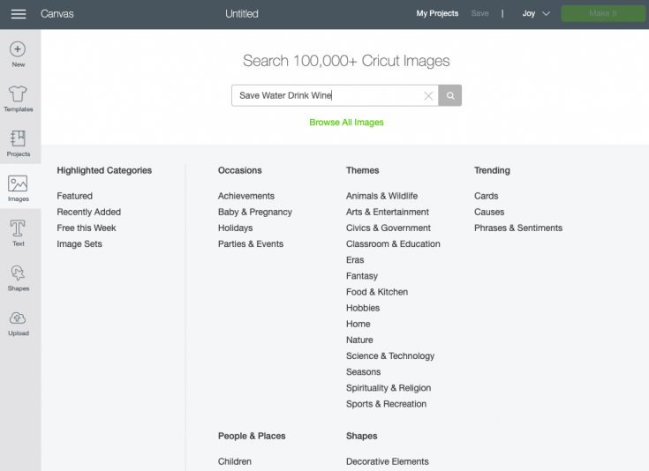
Task: Open Animals & Wildlife theme
Action: coord(382,196)
